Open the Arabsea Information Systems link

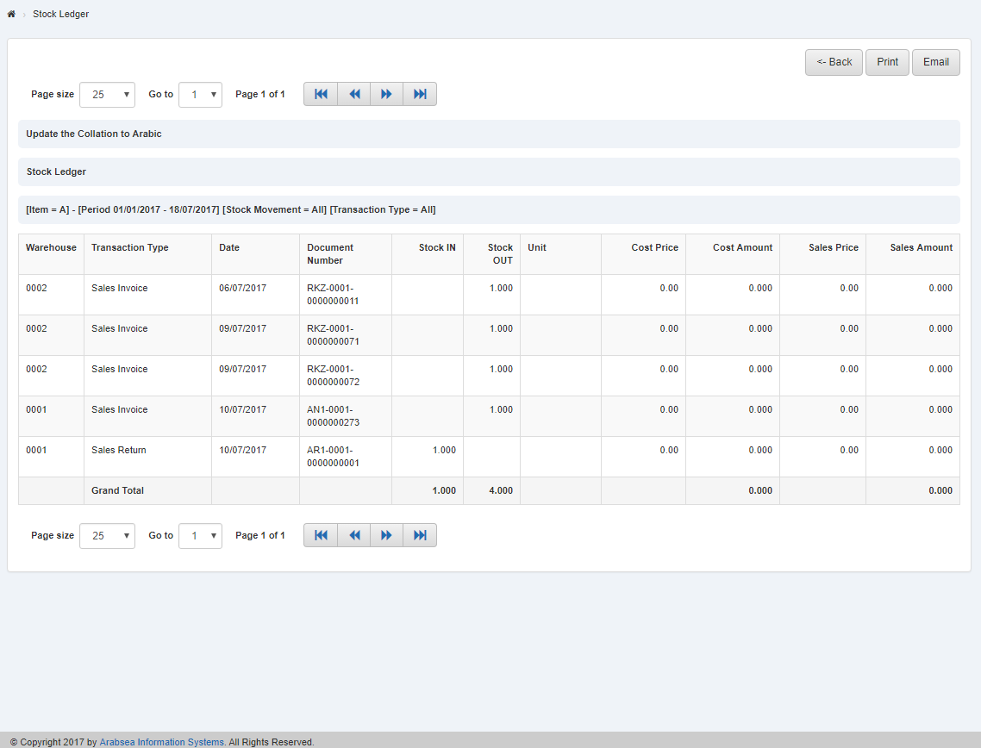[x=160, y=741]
